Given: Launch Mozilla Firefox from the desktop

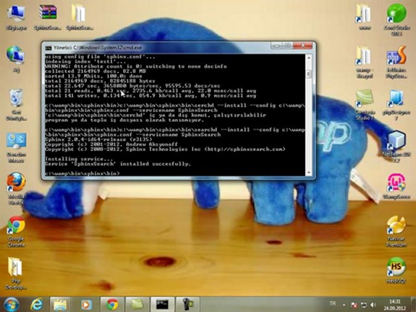Looking at the screenshot, I should 16,188.
